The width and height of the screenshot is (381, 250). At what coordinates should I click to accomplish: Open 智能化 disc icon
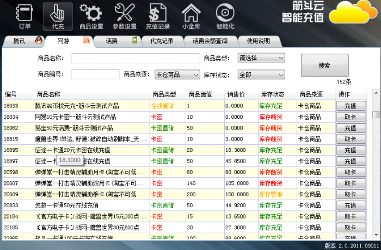(225, 16)
